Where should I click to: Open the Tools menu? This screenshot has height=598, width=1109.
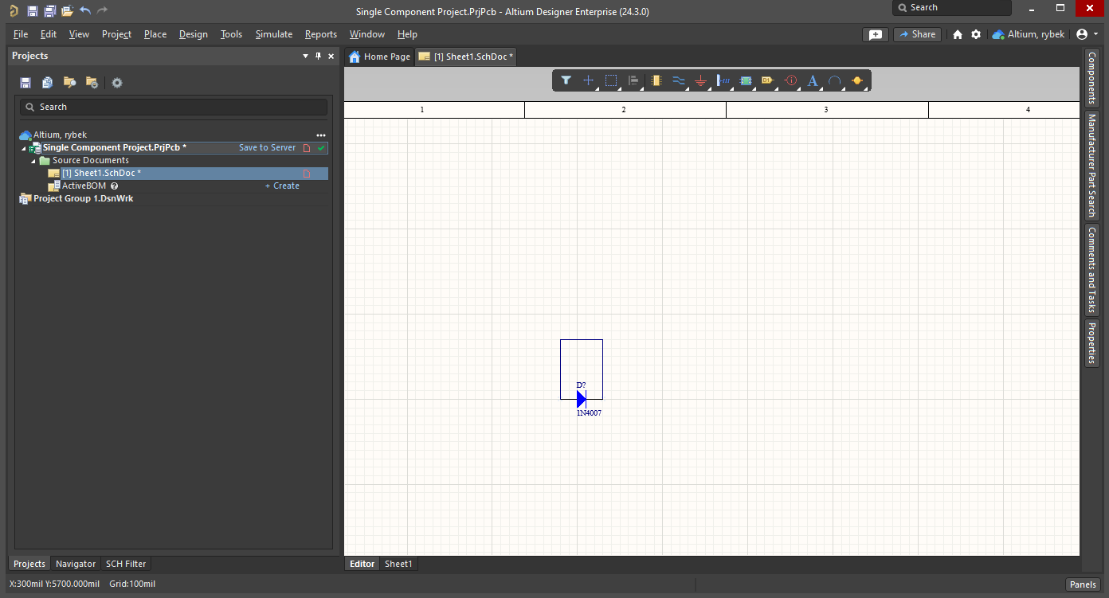tap(231, 34)
